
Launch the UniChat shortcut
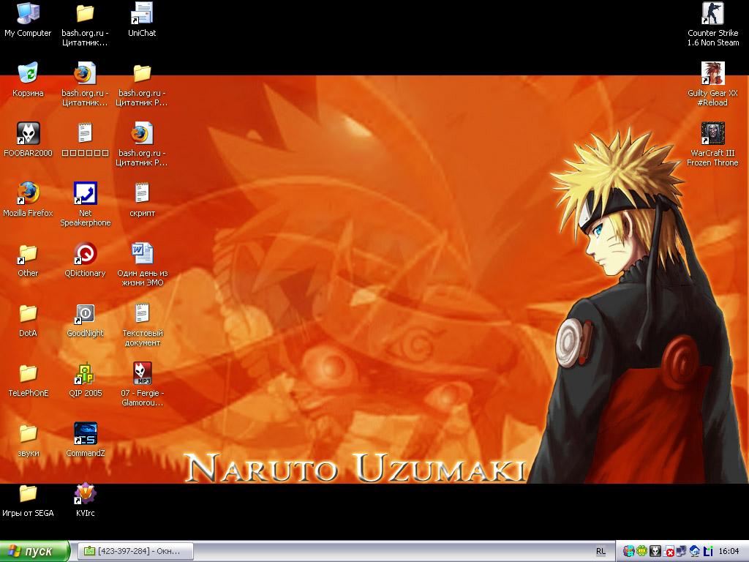[142, 20]
